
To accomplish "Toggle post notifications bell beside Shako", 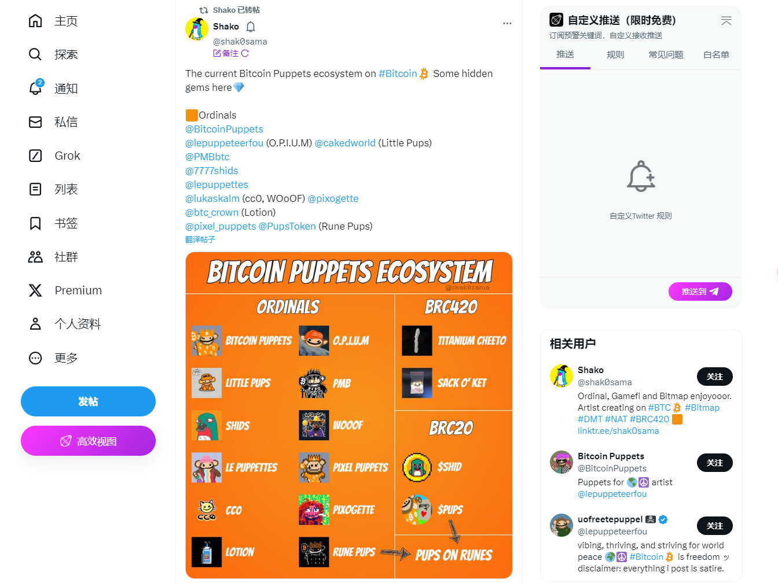I will coord(251,27).
